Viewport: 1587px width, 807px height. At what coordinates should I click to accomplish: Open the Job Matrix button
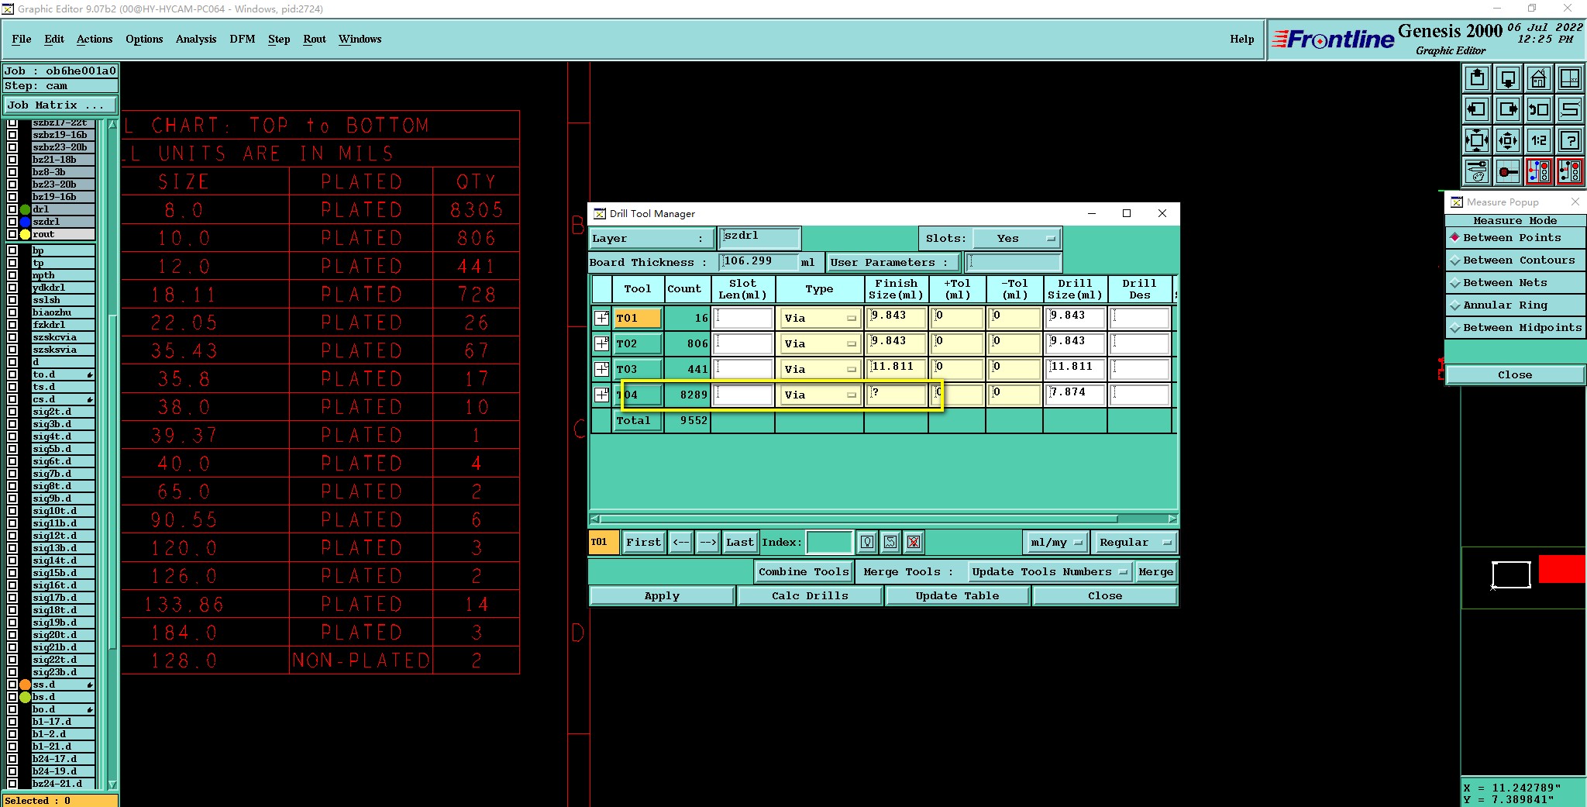coord(60,105)
